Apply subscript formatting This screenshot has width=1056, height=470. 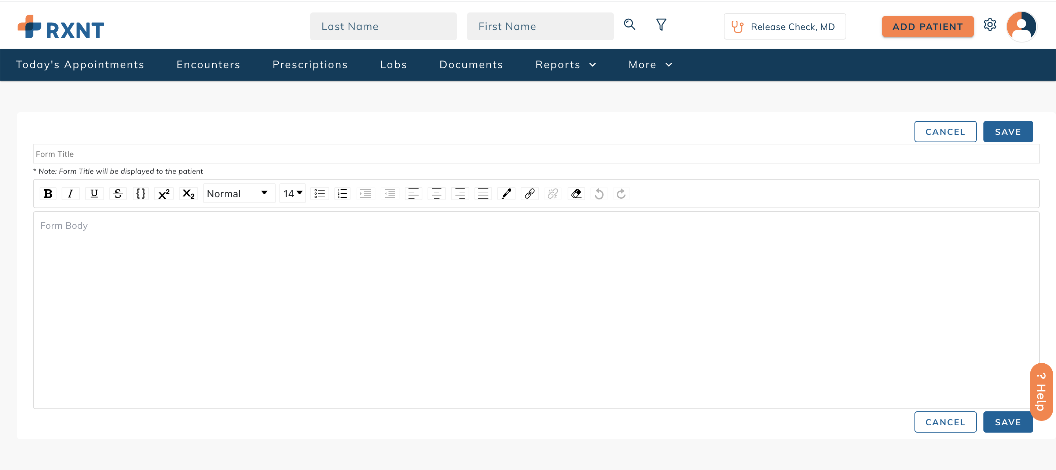[188, 194]
